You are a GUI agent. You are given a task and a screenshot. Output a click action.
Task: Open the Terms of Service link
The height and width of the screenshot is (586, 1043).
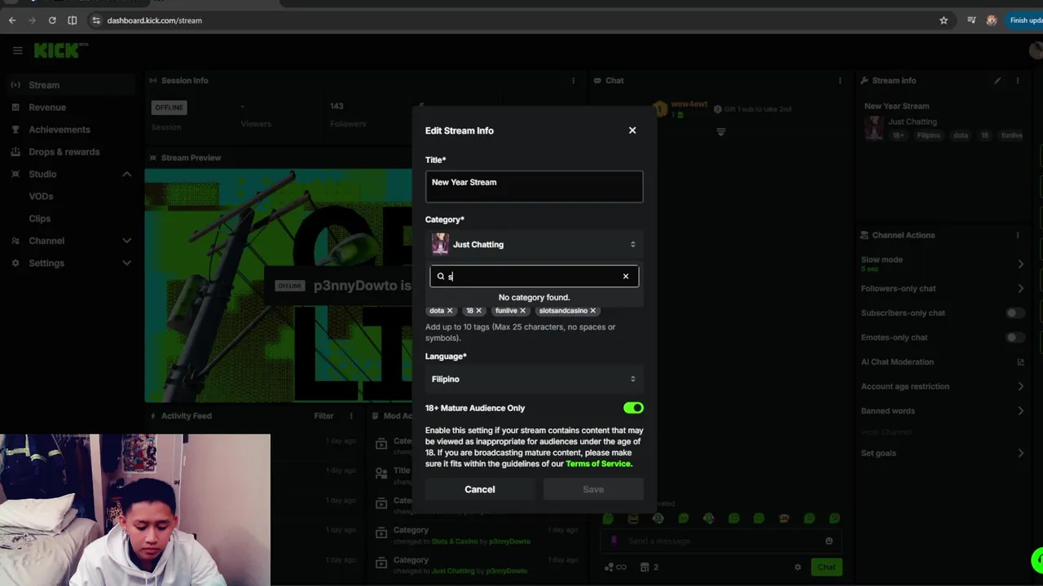[598, 464]
